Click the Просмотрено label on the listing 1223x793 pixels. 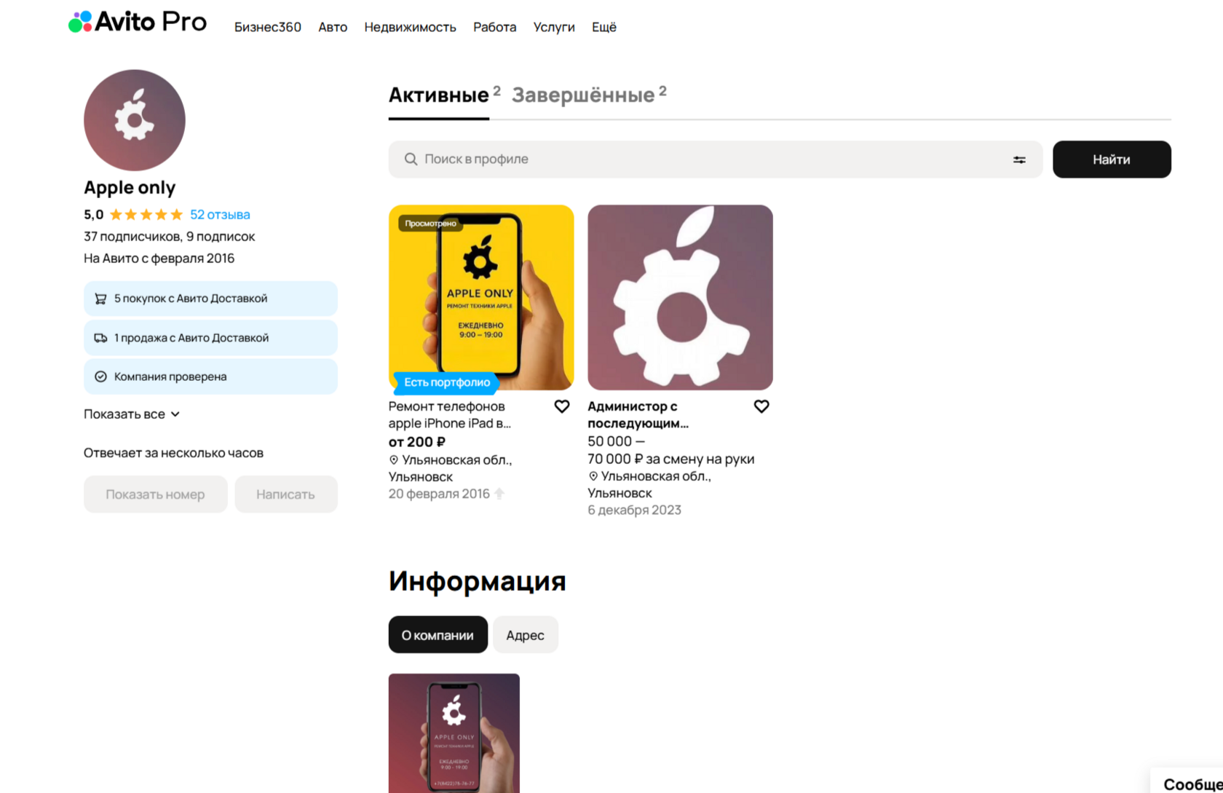(x=431, y=224)
